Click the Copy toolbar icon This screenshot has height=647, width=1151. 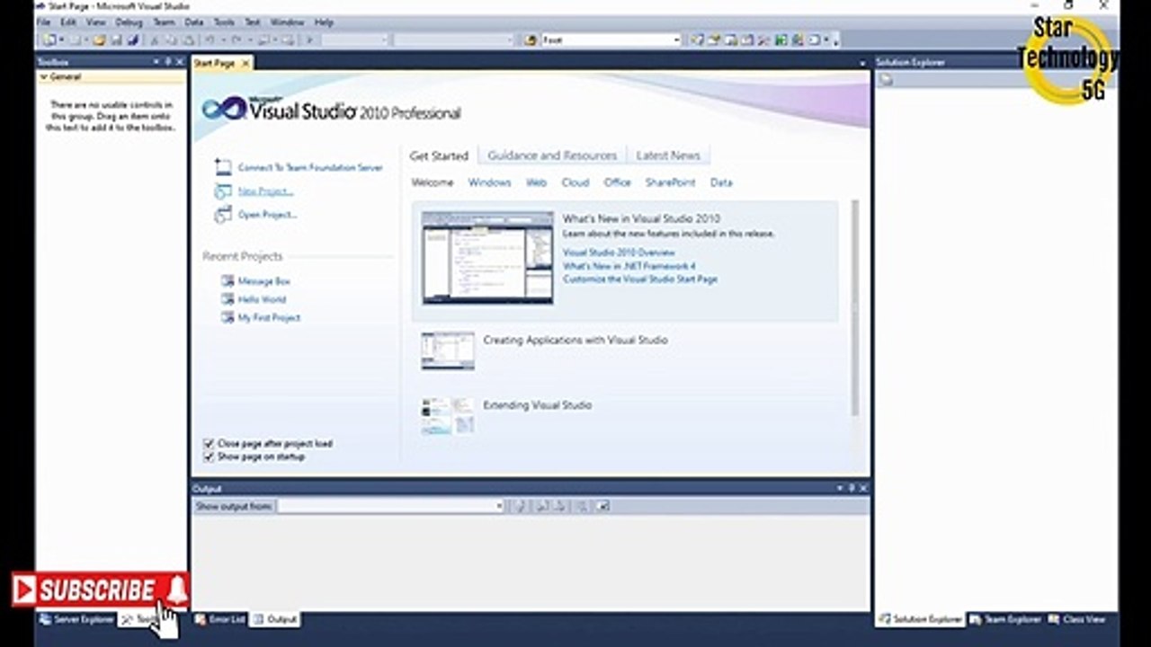[x=172, y=40]
